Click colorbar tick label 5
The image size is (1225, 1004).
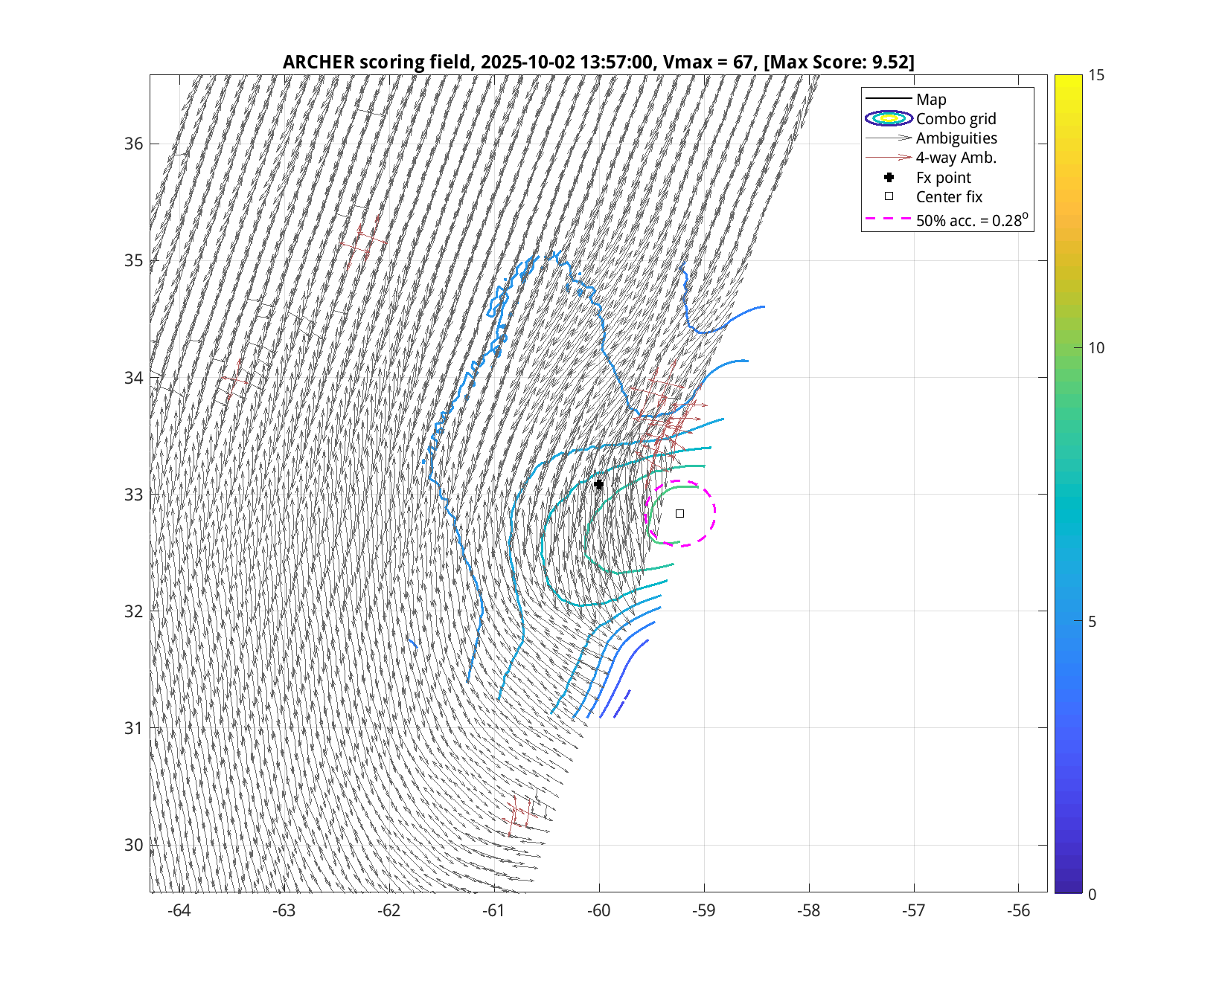(1092, 621)
